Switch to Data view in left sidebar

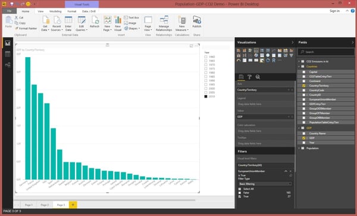tap(8, 54)
